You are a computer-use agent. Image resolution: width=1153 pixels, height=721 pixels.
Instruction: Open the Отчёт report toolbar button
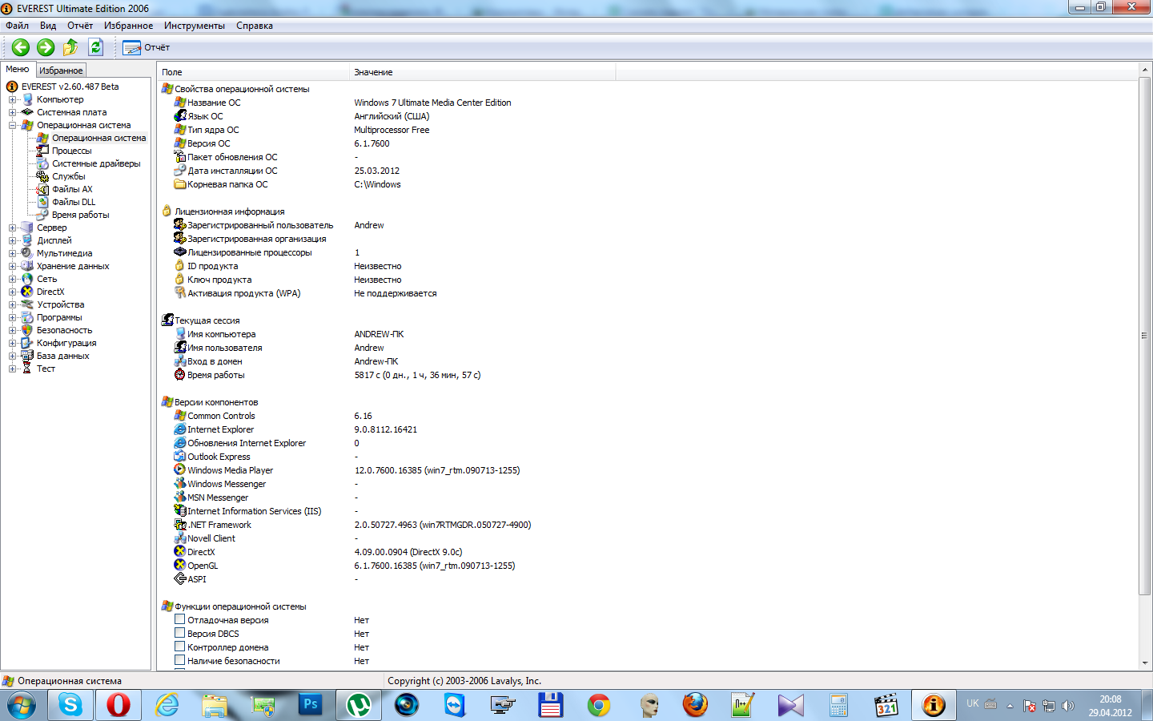click(147, 48)
